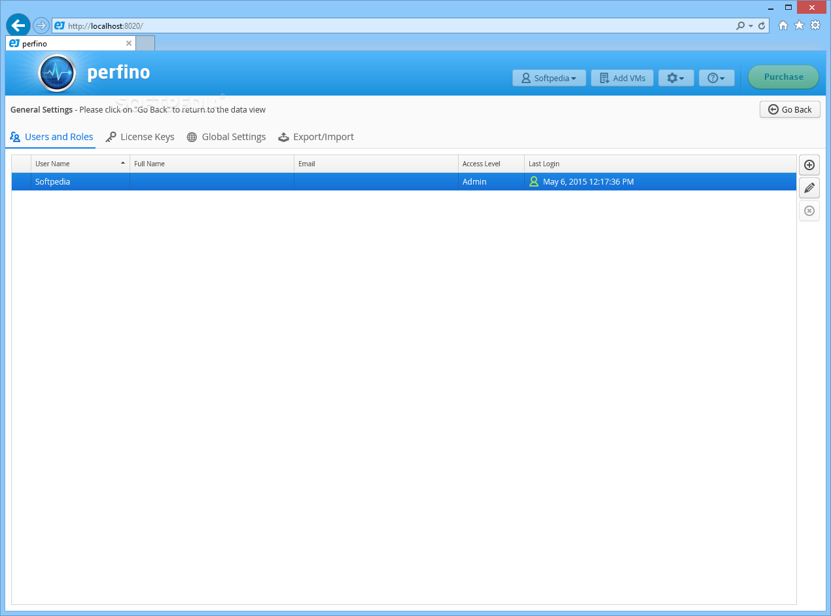Close the perfino browser tab
Image resolution: width=831 pixels, height=616 pixels.
(x=129, y=43)
